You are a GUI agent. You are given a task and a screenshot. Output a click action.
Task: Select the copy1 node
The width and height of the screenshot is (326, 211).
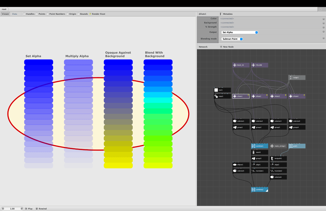click(222, 96)
